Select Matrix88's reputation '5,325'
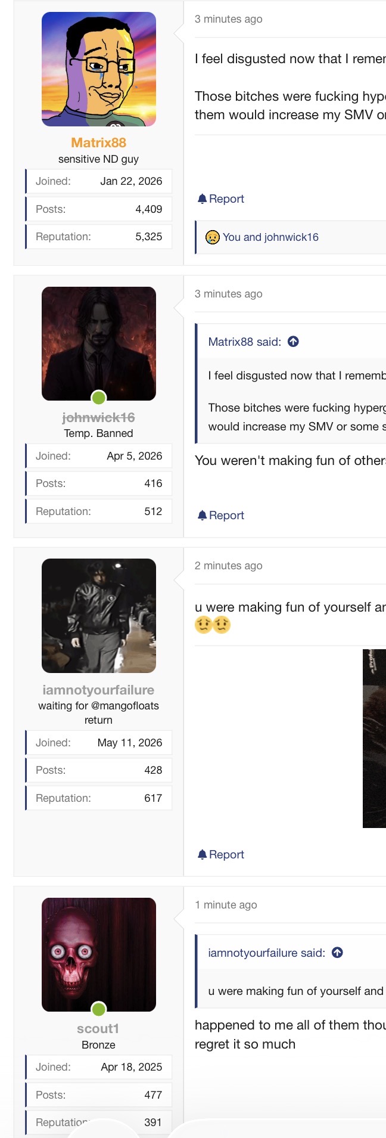The image size is (386, 1138). pos(149,237)
